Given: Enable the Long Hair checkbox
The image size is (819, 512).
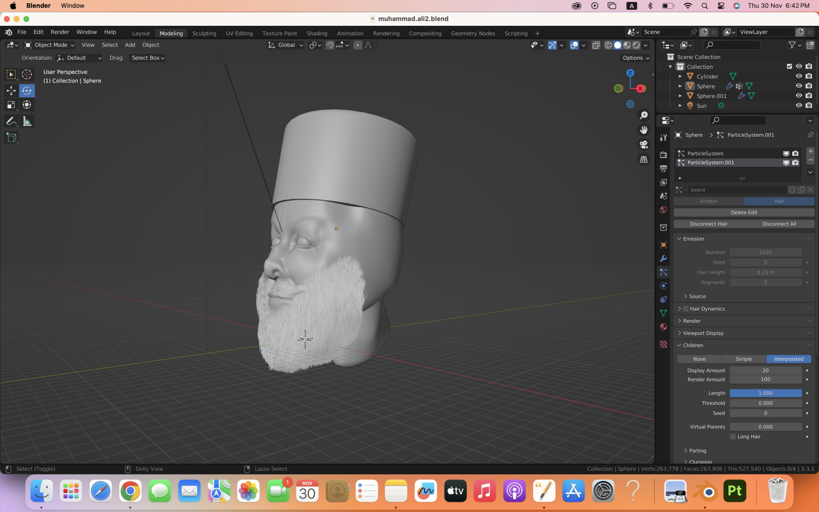Looking at the screenshot, I should (733, 437).
